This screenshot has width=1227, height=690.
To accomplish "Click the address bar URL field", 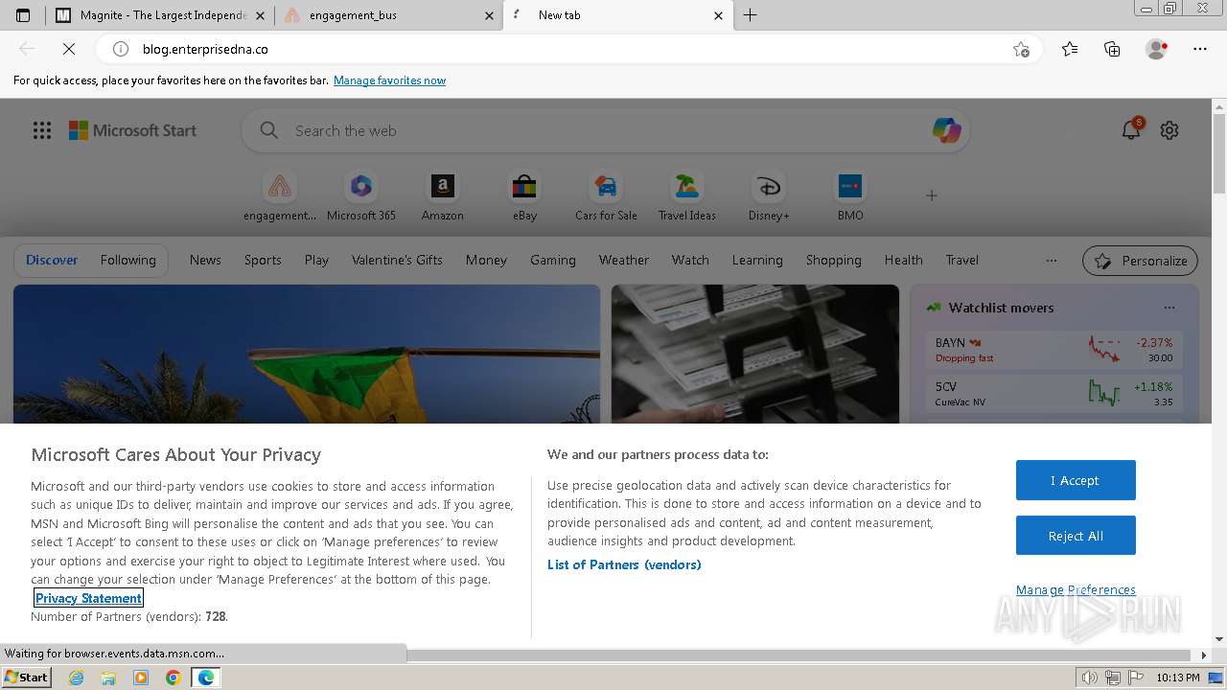I will (570, 49).
